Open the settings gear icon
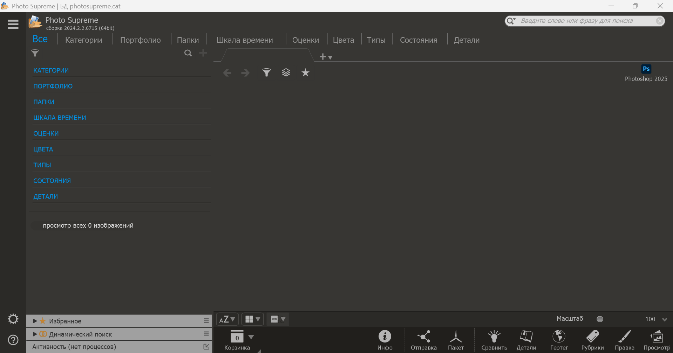This screenshot has width=673, height=353. pos(13,319)
